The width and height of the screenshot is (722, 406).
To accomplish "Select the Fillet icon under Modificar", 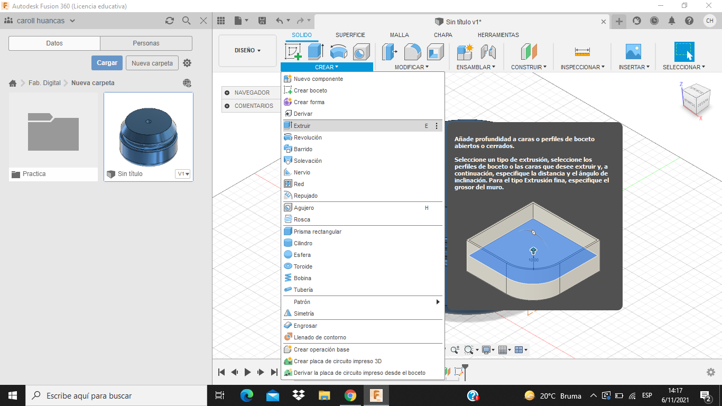I will click(x=413, y=51).
